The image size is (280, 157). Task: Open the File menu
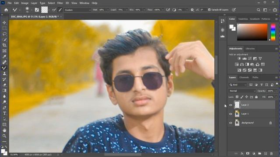10,3
